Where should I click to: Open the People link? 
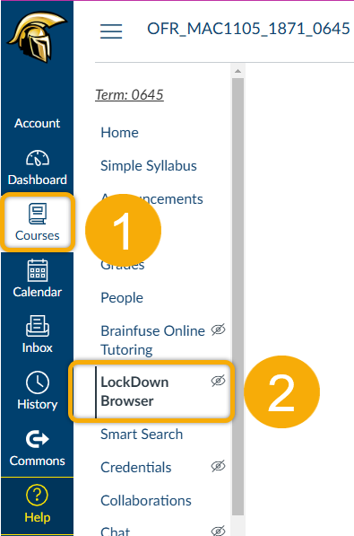pyautogui.click(x=122, y=298)
